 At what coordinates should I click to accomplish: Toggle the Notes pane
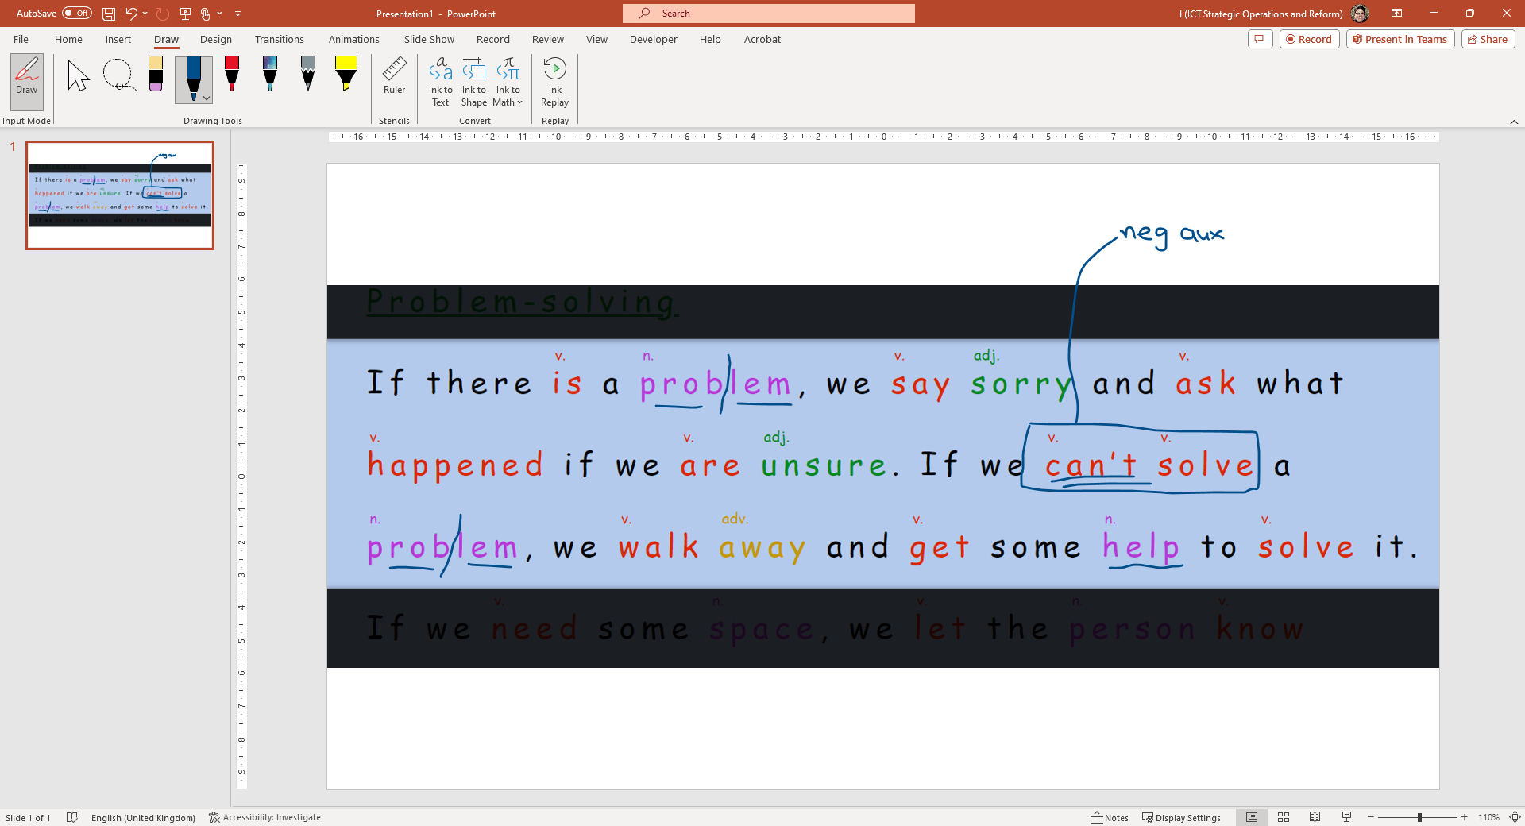[x=1110, y=817]
